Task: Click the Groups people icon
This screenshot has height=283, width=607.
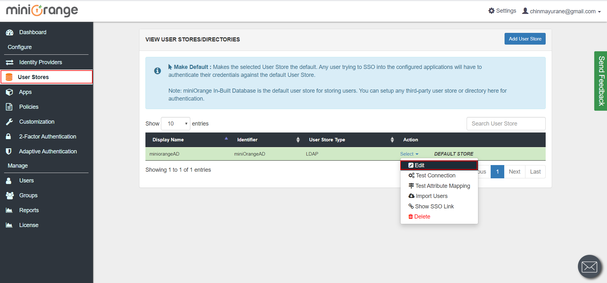Action: pos(10,195)
